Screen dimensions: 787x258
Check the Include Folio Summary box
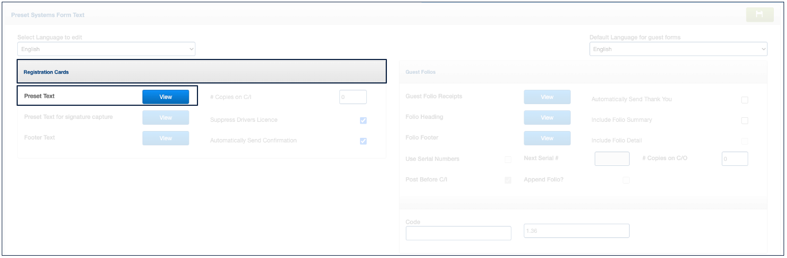(745, 121)
